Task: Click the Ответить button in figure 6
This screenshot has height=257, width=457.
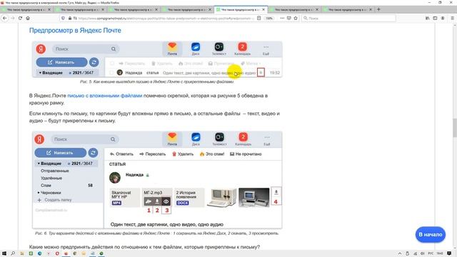Action: pos(121,154)
